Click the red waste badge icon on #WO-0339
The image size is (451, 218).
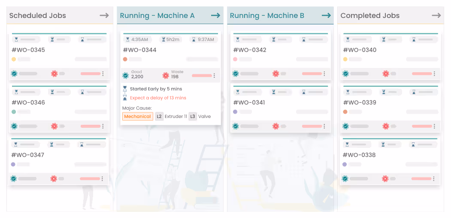(x=386, y=126)
